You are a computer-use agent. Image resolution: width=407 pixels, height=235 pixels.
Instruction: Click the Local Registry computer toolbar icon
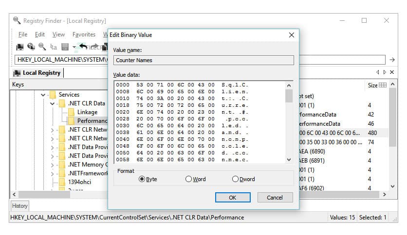(20, 47)
